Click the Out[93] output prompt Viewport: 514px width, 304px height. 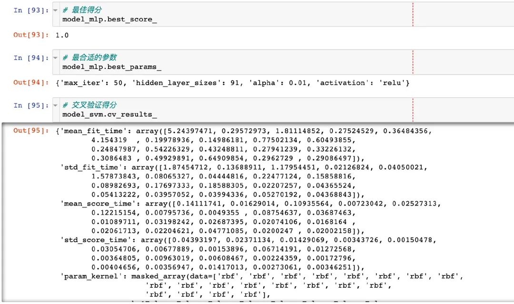click(x=31, y=35)
